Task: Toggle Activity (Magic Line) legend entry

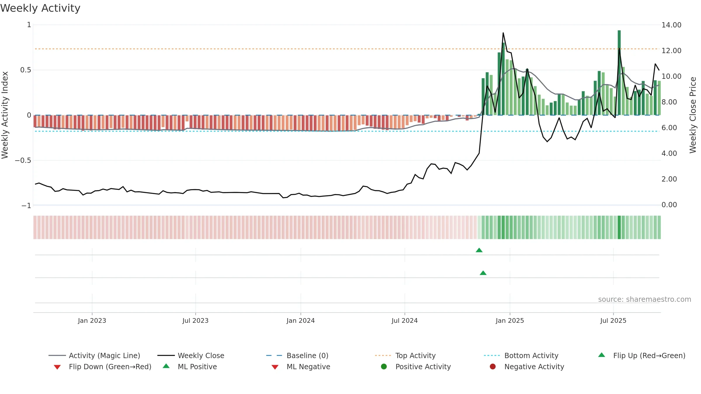Action: tap(94, 355)
